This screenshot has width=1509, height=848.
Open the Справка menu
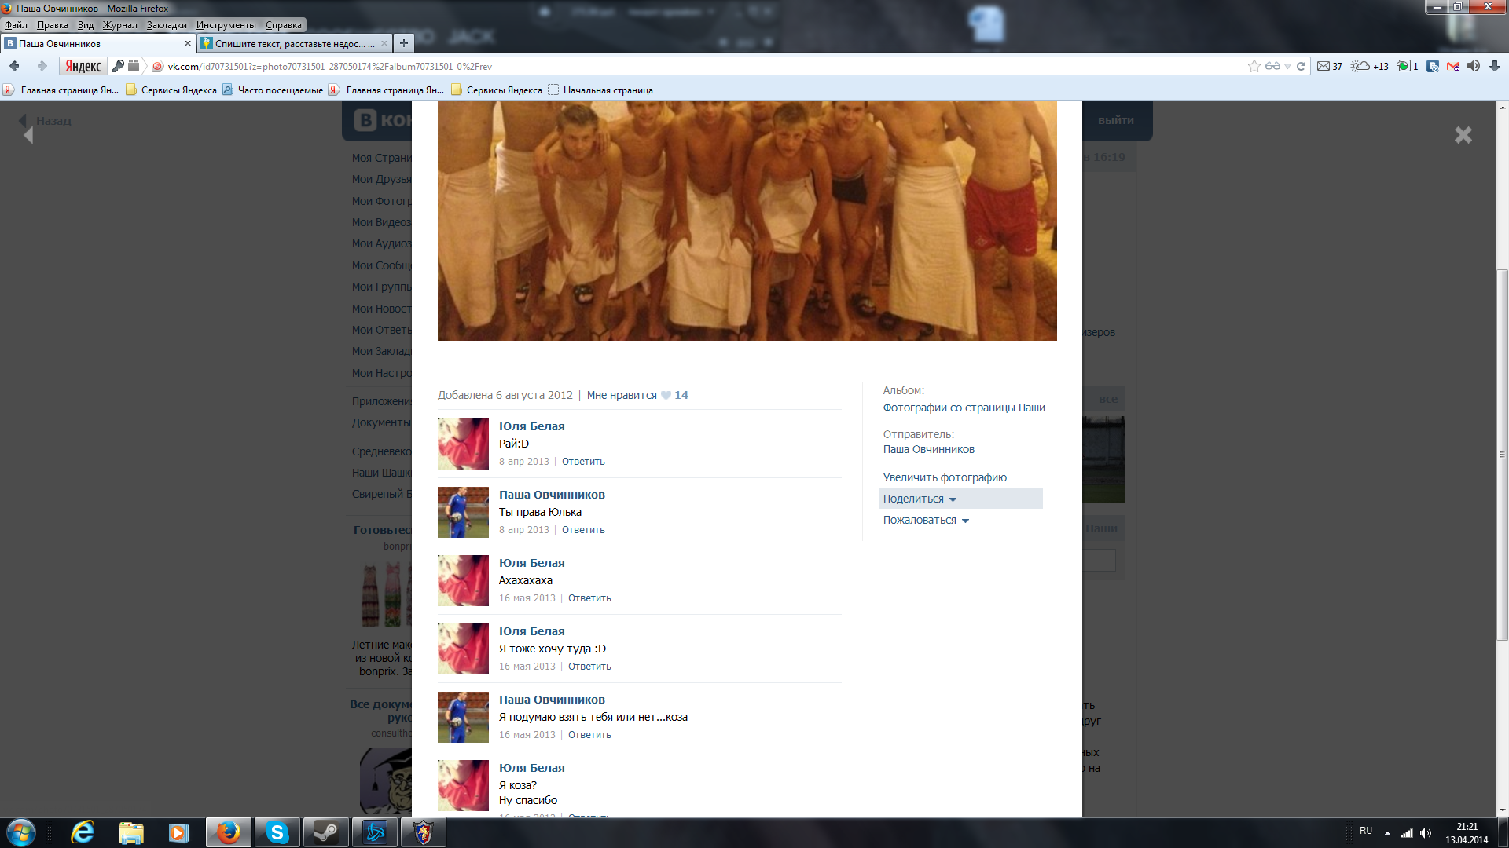[283, 25]
